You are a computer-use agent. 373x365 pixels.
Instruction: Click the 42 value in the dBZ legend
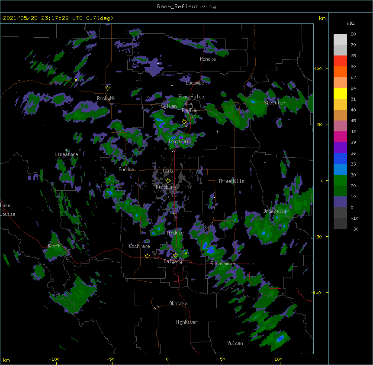click(x=353, y=131)
